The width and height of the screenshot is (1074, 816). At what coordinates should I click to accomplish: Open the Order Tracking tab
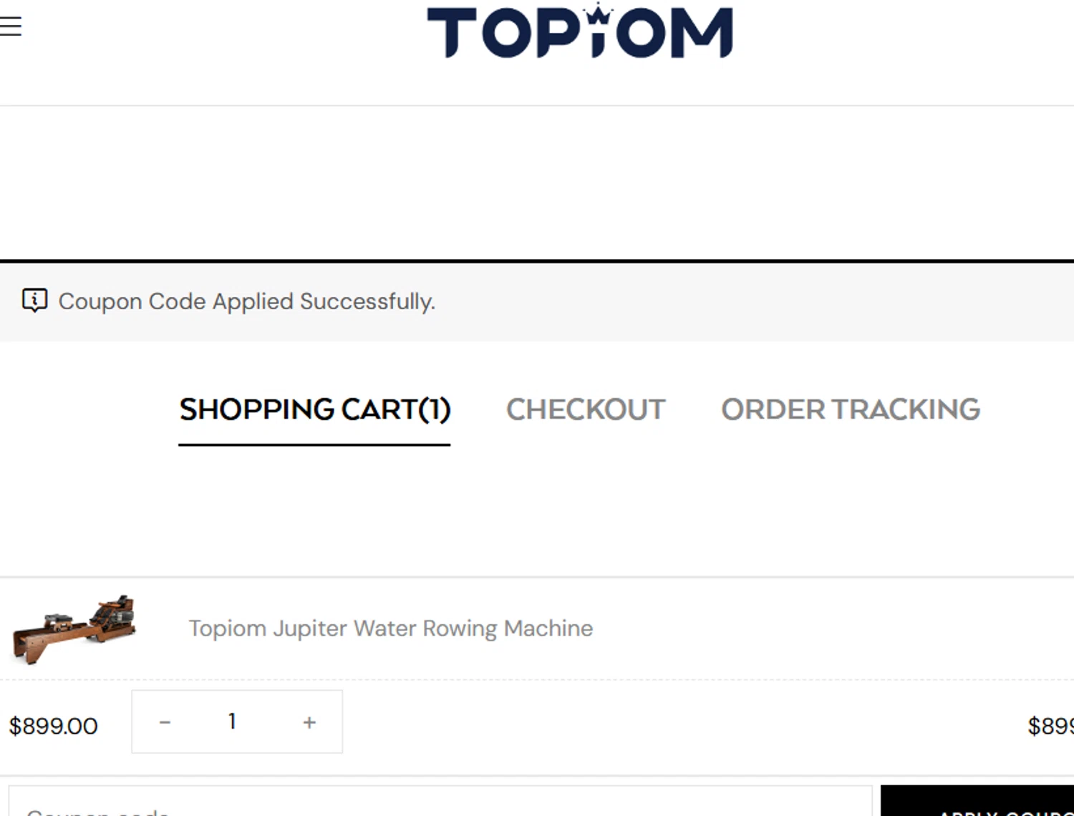(x=850, y=409)
